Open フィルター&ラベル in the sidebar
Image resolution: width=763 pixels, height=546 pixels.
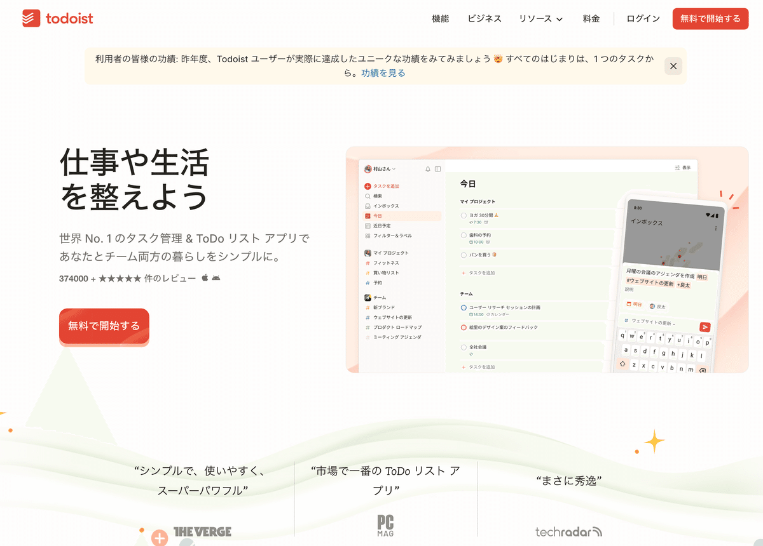pyautogui.click(x=368, y=236)
